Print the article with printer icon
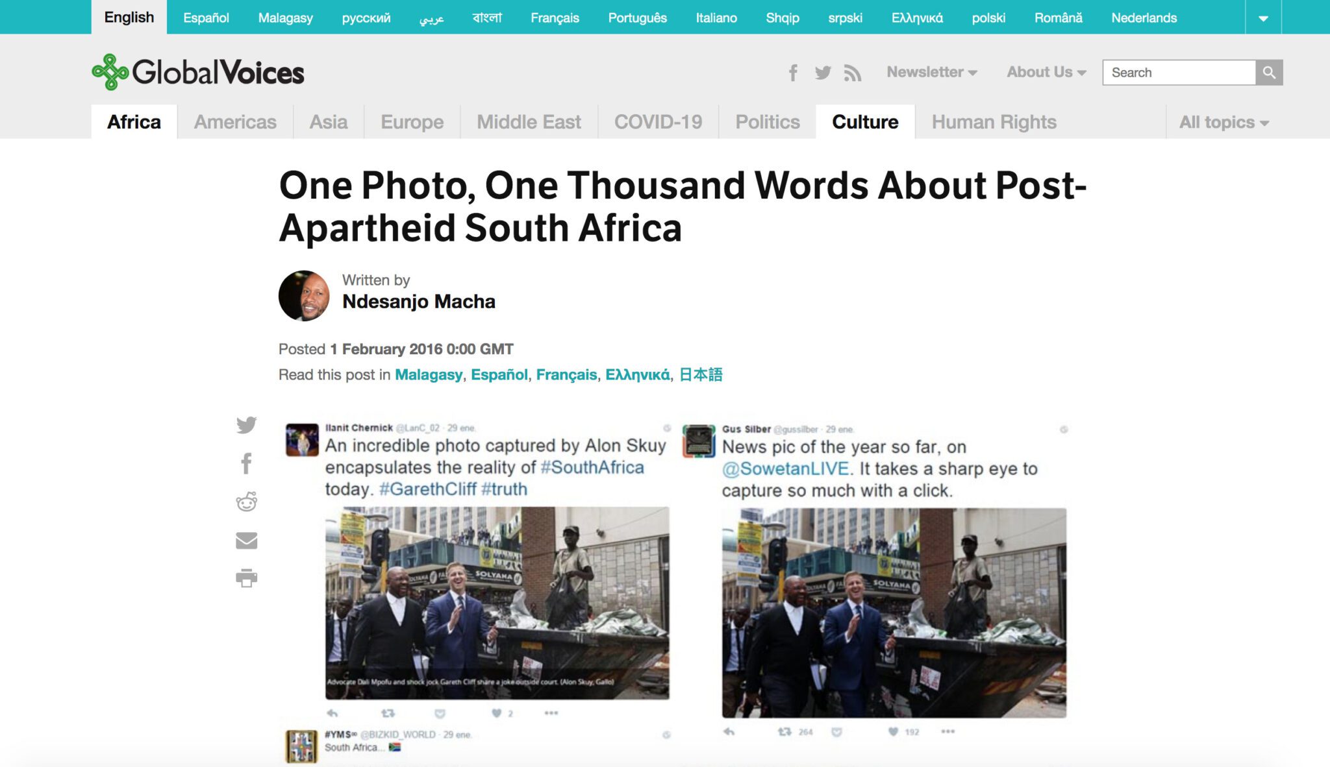1330x767 pixels. click(x=246, y=578)
